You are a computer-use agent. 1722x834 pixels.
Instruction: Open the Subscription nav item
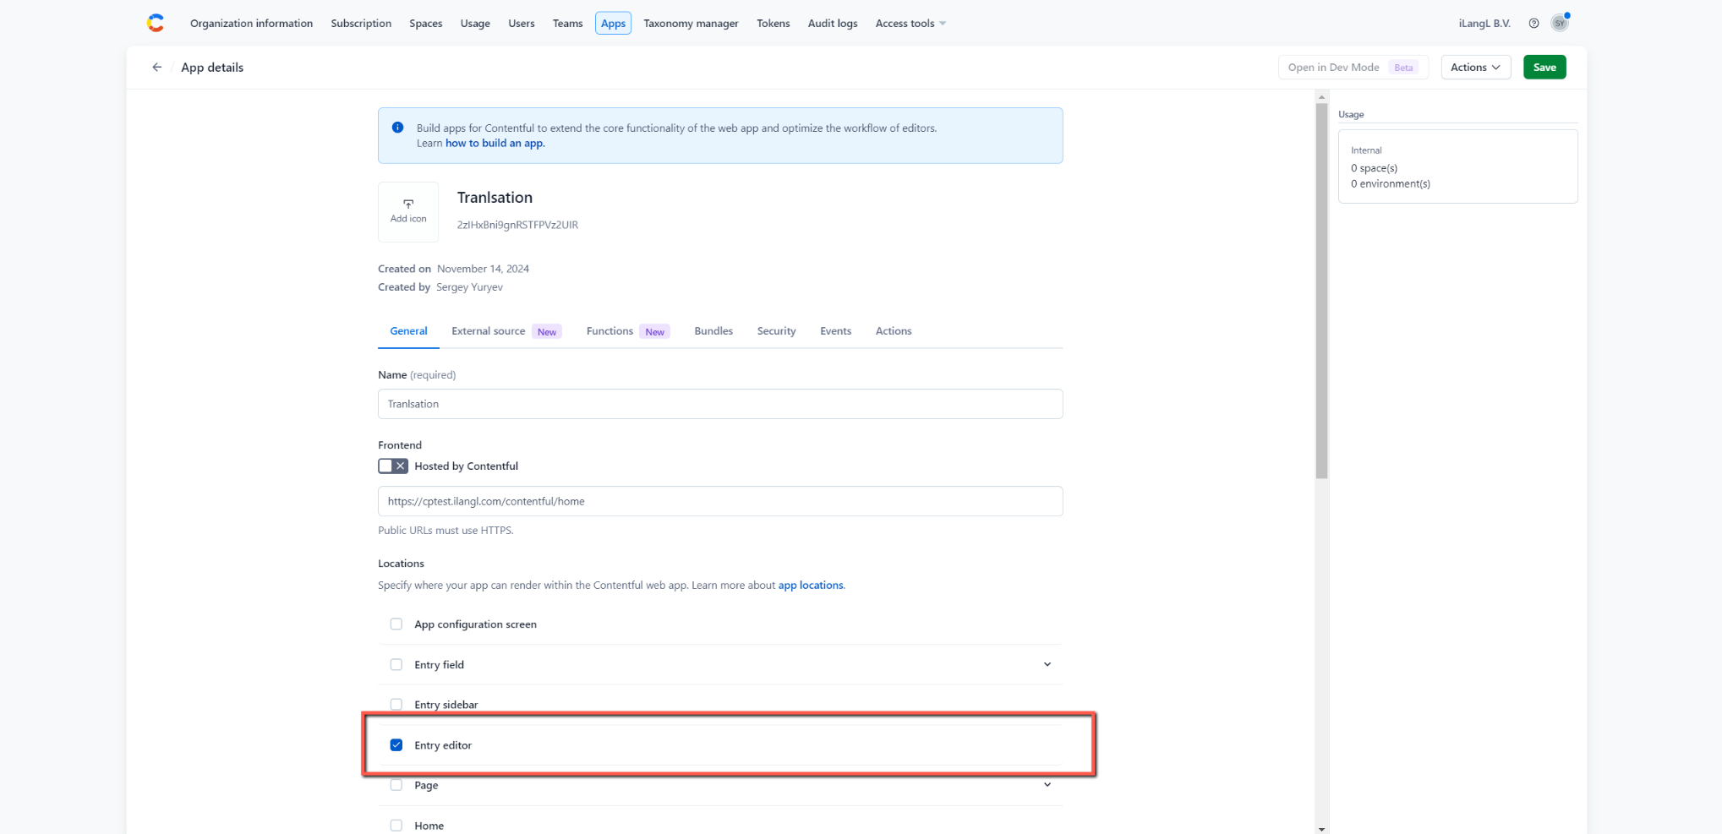pos(361,24)
